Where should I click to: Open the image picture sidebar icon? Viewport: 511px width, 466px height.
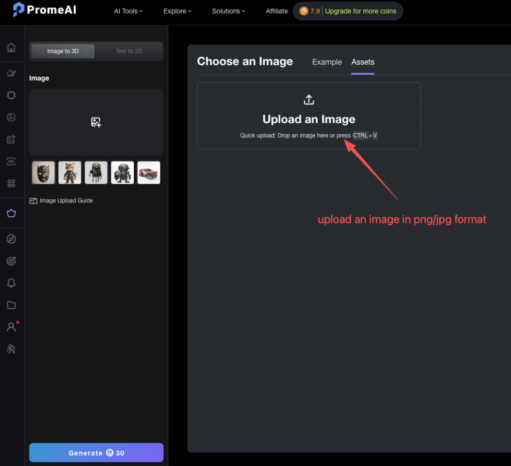click(x=11, y=117)
